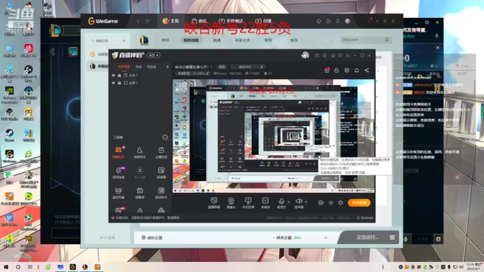The image size is (484, 272).
Task: Open the gift box icon with the red badge
Action: click(327, 70)
